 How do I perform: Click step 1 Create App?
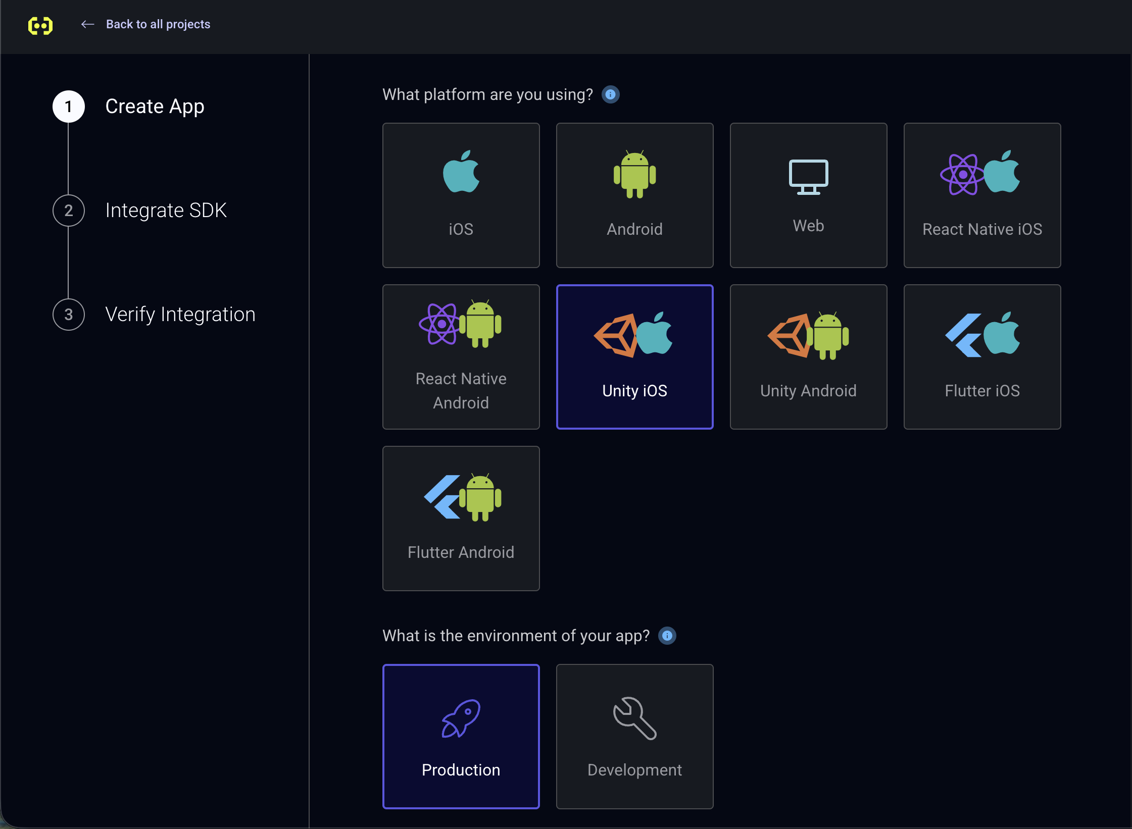coord(155,107)
